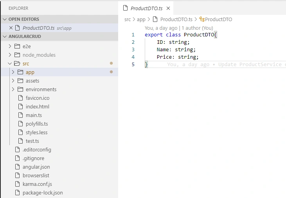Viewport: 286px width, 198px height.
Task: Expand the environments folder chevron
Action: [x=13, y=89]
